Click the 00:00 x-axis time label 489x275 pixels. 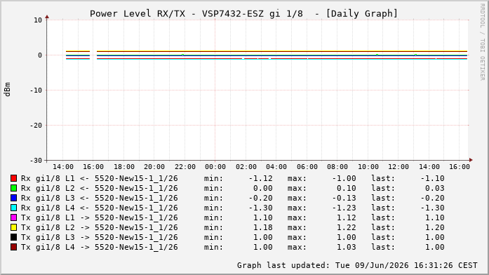(x=215, y=167)
